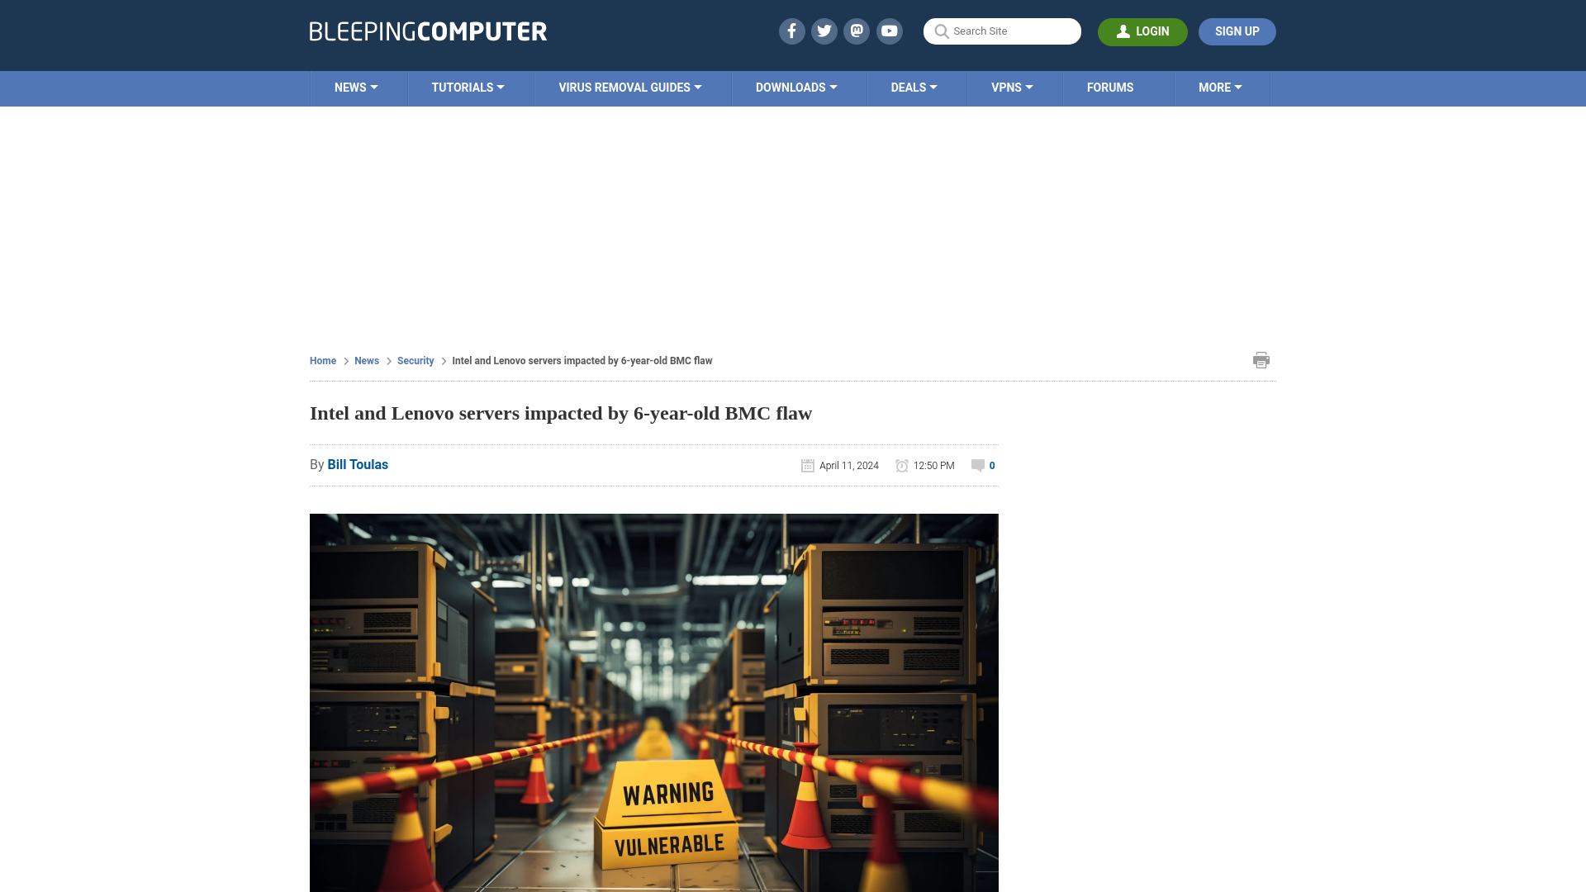Click the SIGN UP button
1586x892 pixels.
point(1237,31)
